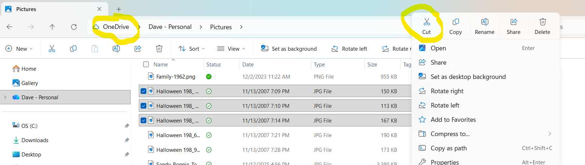The image size is (585, 165).
Task: Sort by Size column header
Action: pos(372,65)
